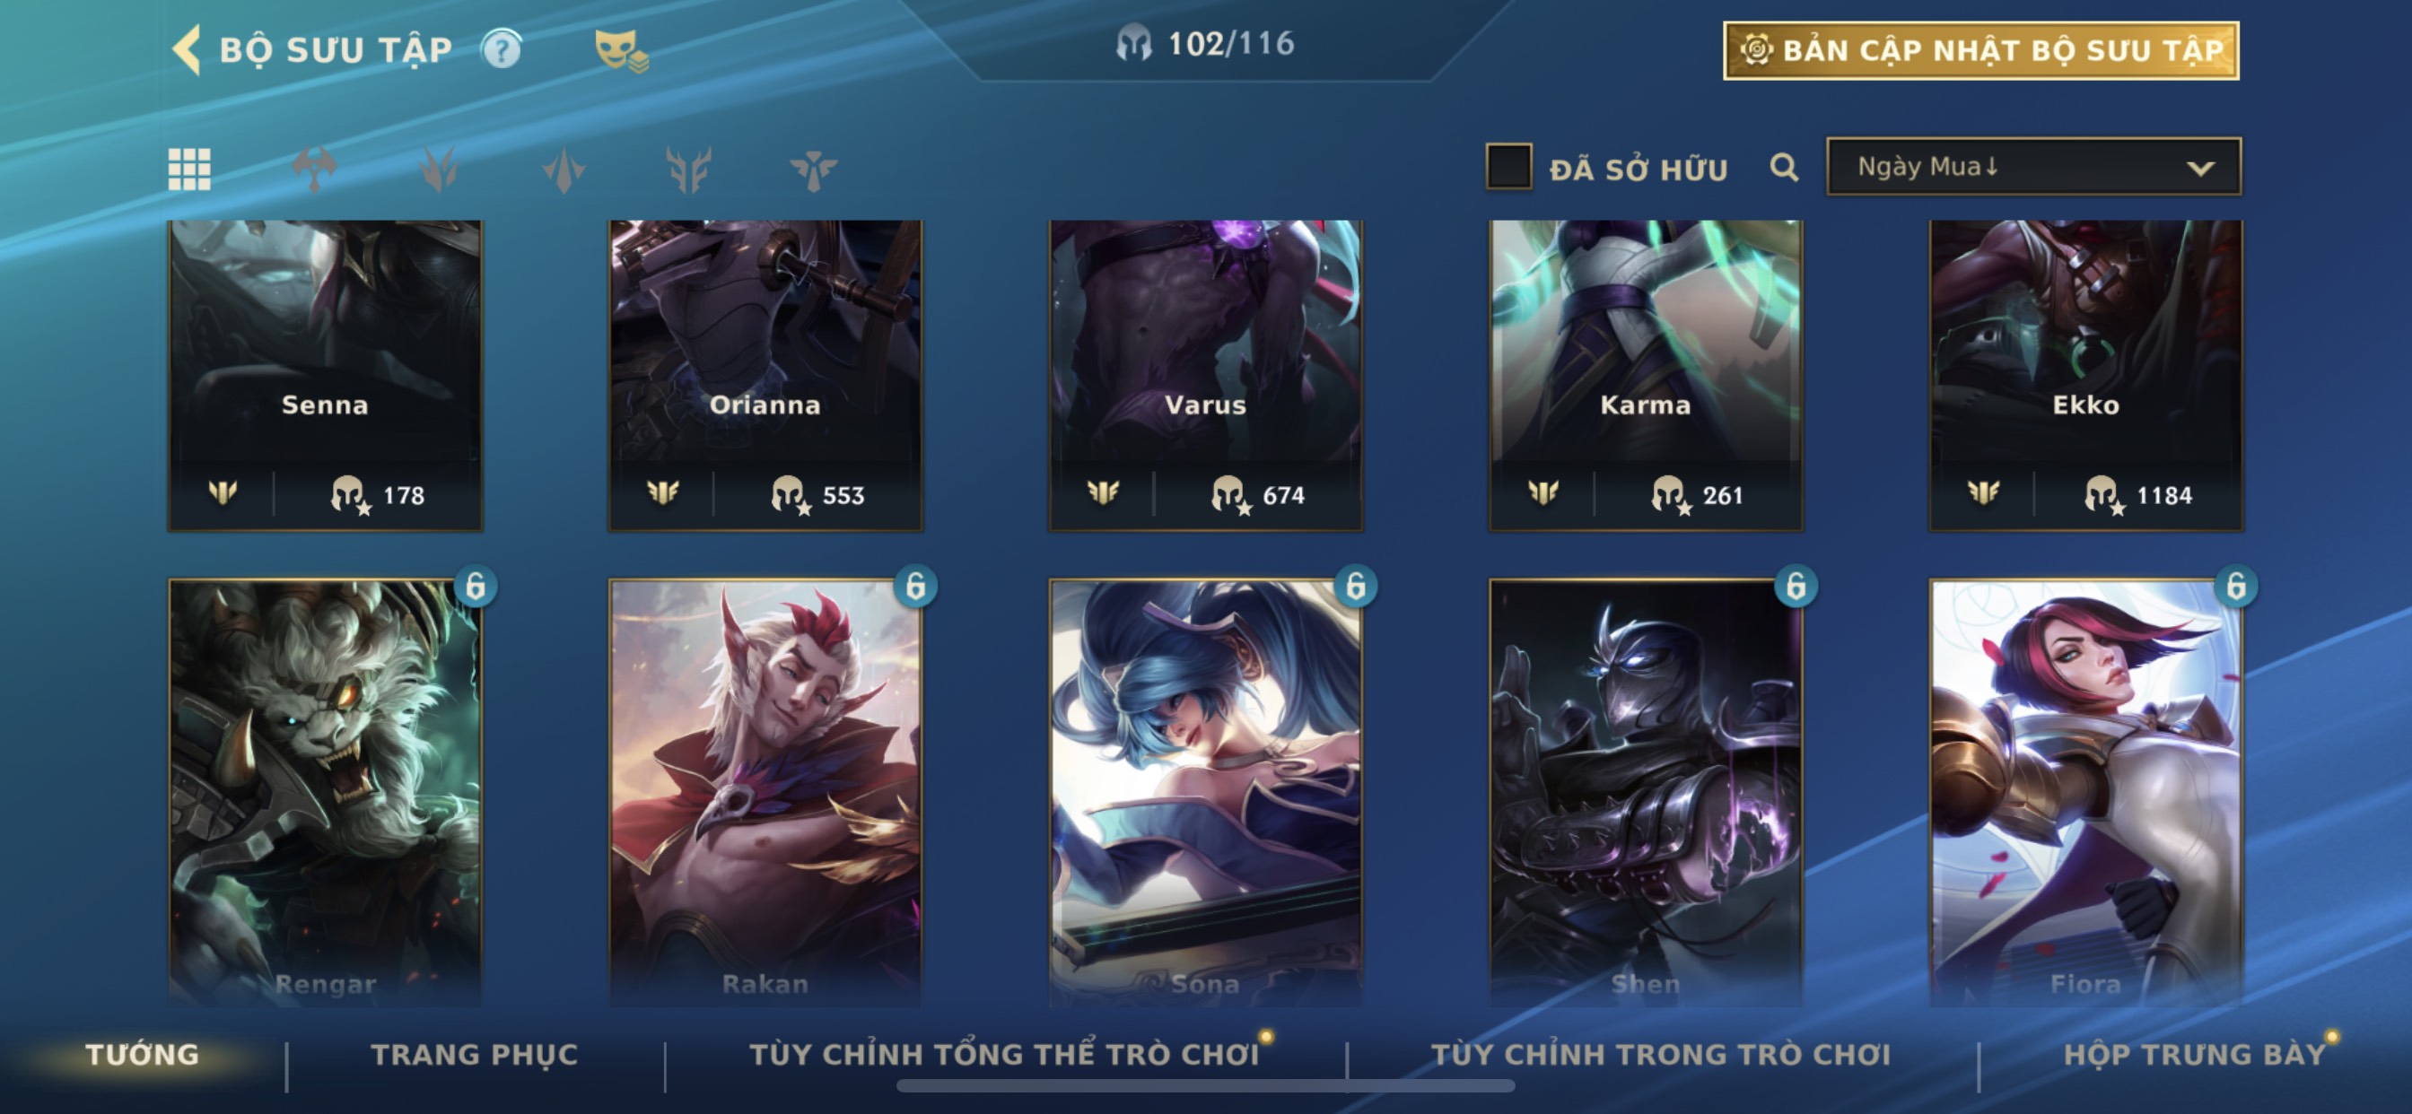Go back using the Bộ Sưu Tập arrow
This screenshot has height=1114, width=2412.
(188, 48)
